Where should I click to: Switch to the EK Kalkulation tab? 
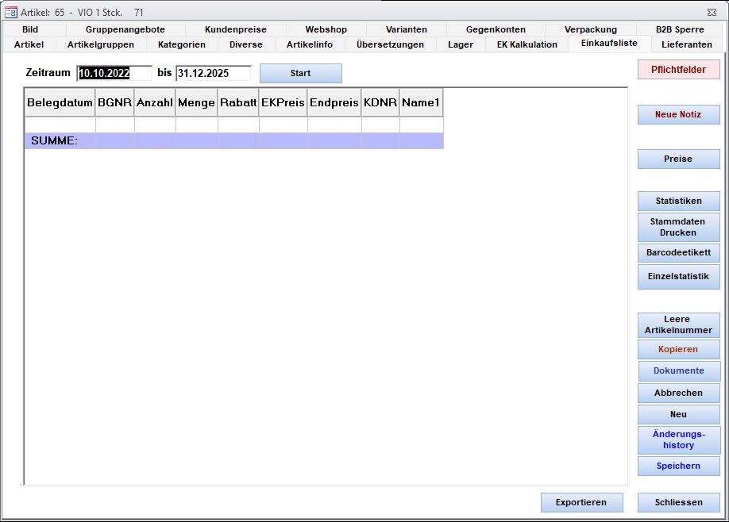[526, 44]
